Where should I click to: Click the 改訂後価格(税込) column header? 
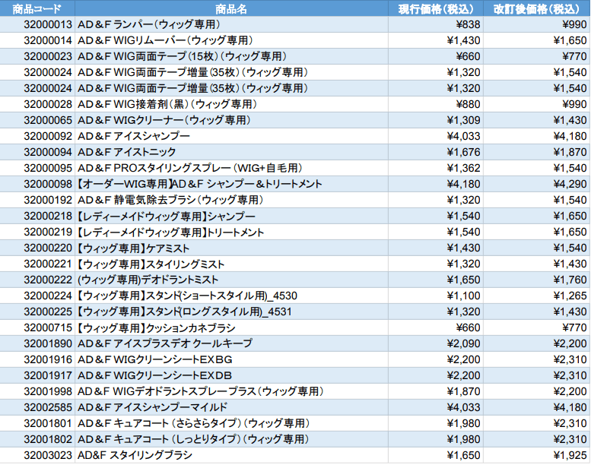point(537,8)
